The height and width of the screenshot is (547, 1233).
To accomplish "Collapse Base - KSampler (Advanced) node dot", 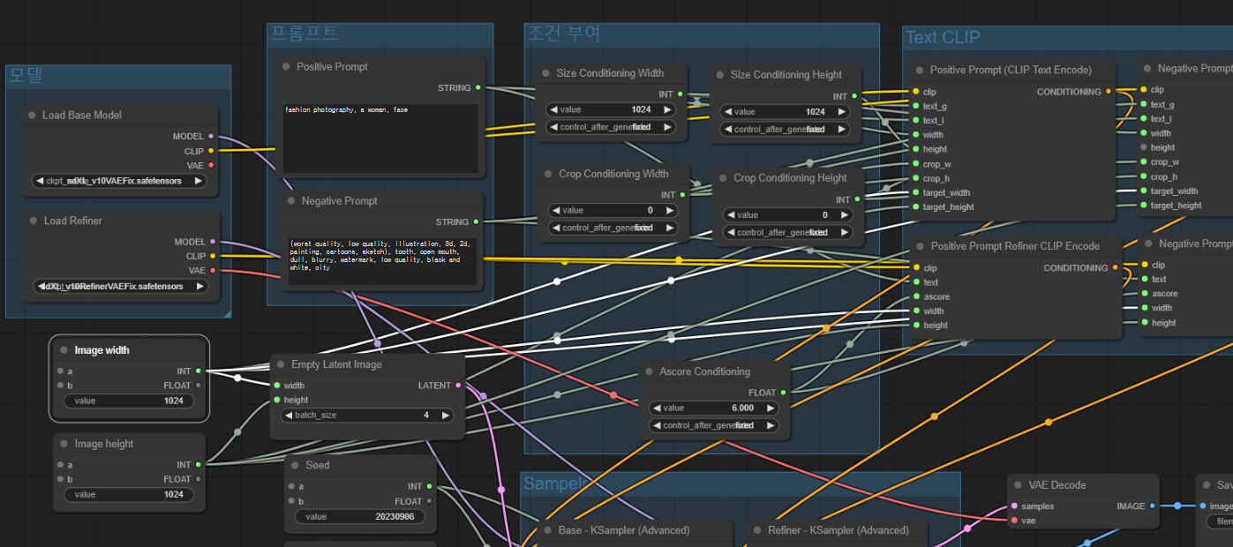I will click(x=548, y=530).
